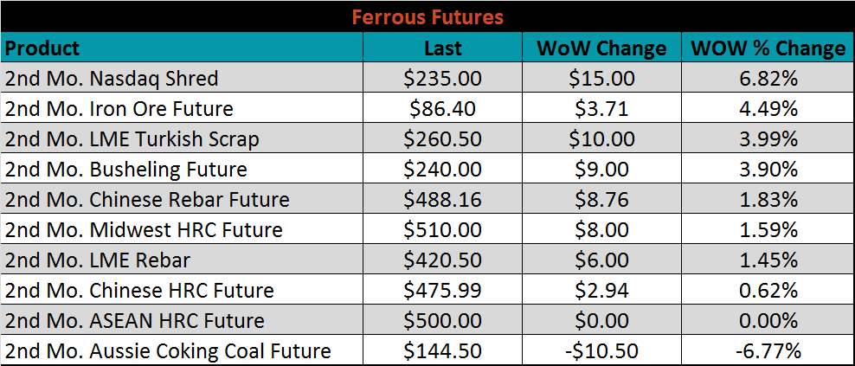855x366 pixels.
Task: Click the 2nd Mo. ASEAN HRC Future cell
Action: click(x=182, y=320)
